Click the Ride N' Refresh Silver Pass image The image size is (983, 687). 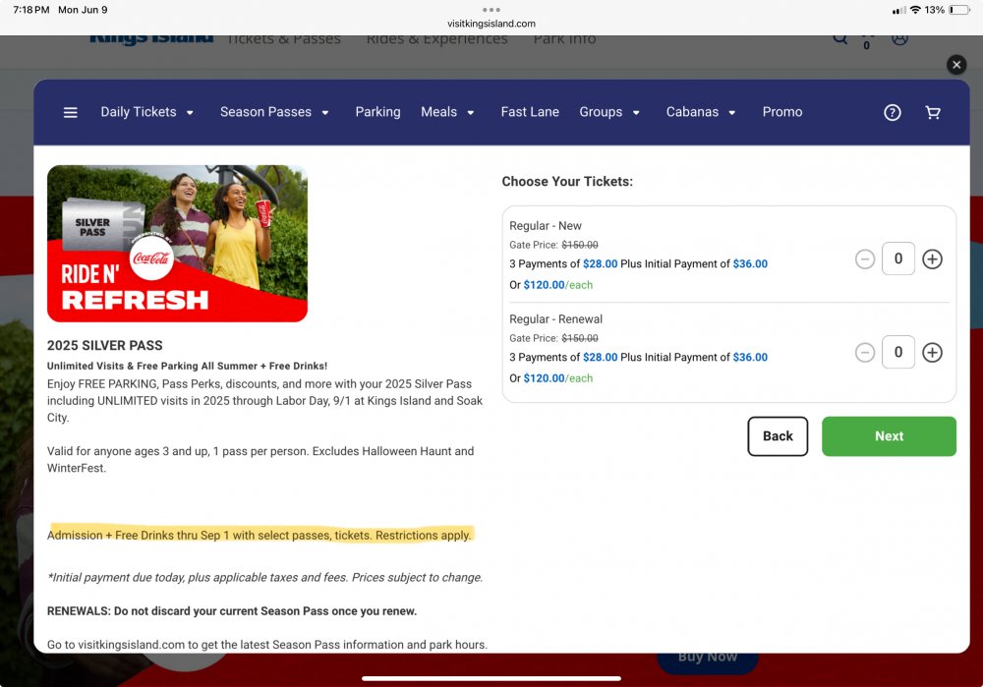tap(177, 244)
